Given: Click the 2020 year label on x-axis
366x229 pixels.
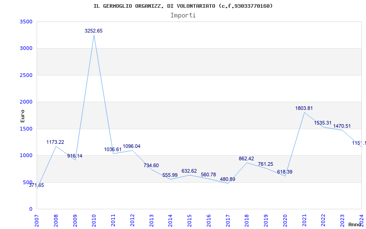Looking at the screenshot, I should [285, 221].
